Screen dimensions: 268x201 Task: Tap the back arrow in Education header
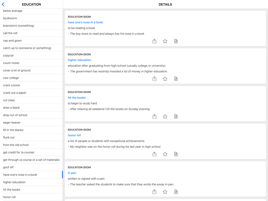click(3, 5)
